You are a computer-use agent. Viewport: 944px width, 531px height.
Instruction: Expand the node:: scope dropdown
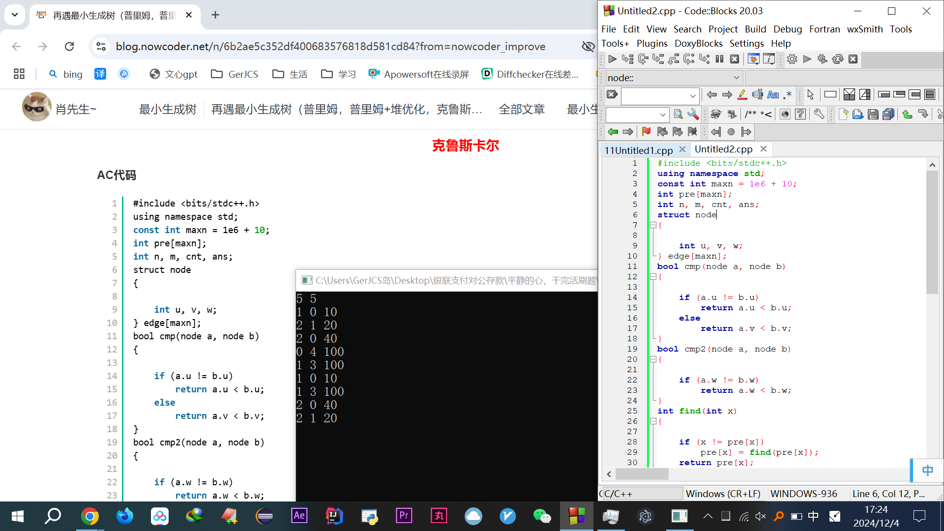(x=736, y=78)
